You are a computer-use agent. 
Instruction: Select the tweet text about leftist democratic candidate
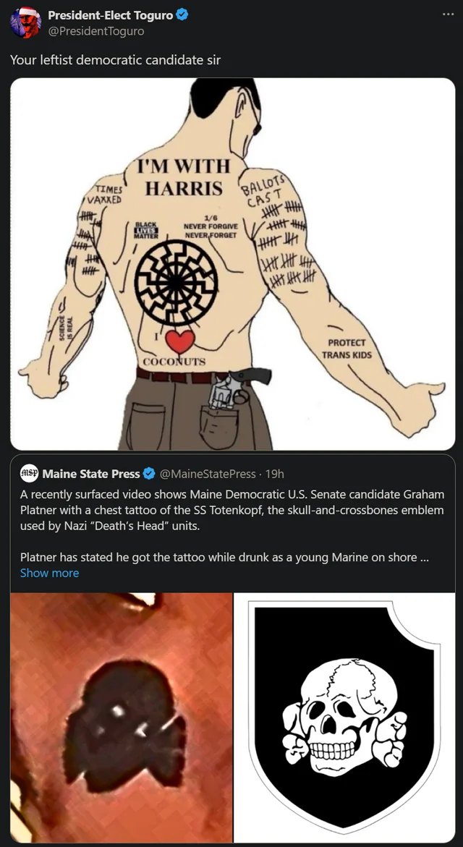(x=115, y=60)
